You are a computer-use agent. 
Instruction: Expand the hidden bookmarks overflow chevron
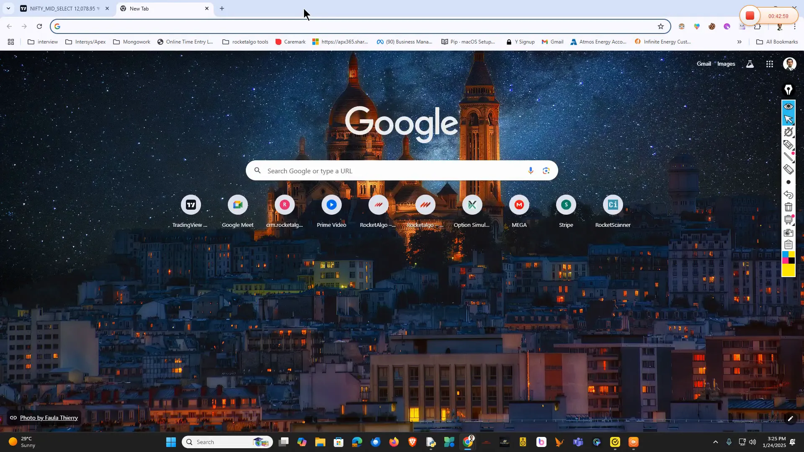coord(740,42)
